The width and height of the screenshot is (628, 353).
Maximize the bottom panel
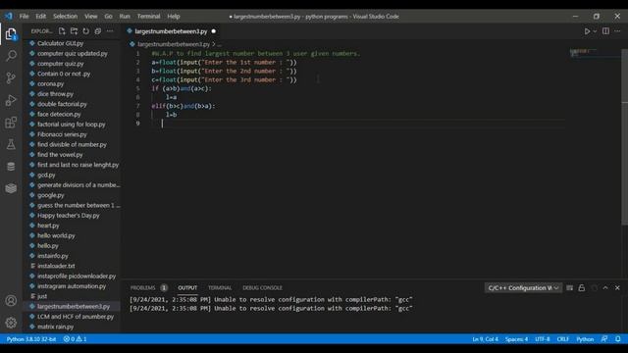click(x=605, y=287)
